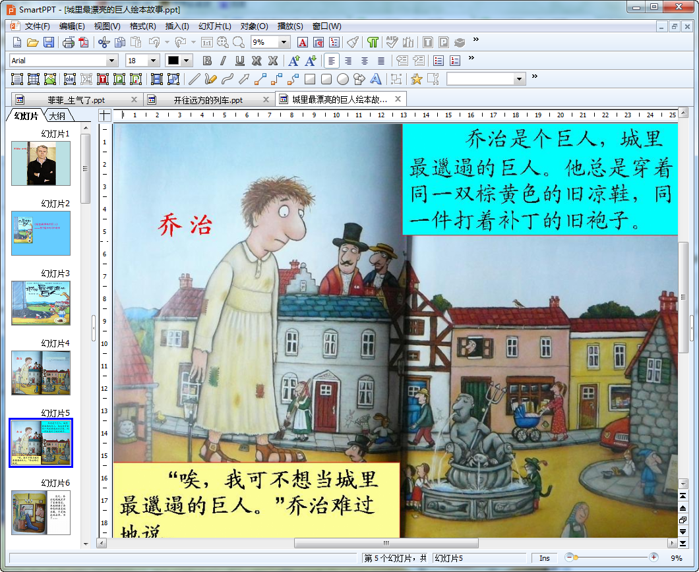Toggle italic formatting
This screenshot has height=572, width=699.
[x=224, y=61]
